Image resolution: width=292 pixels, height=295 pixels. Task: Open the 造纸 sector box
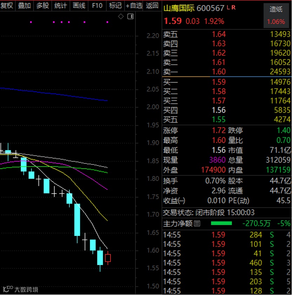[276, 15]
